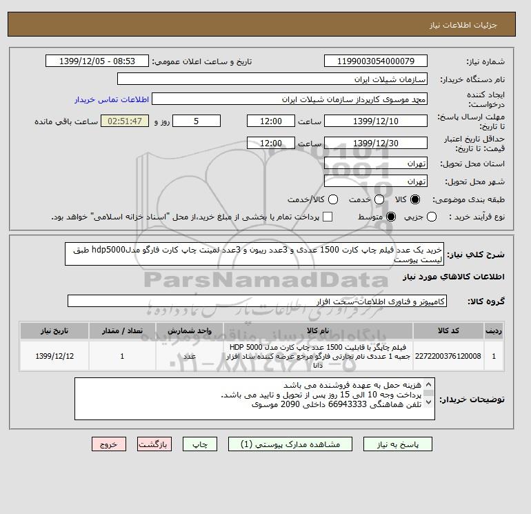Click the buyer organization name field

[x=272, y=79]
